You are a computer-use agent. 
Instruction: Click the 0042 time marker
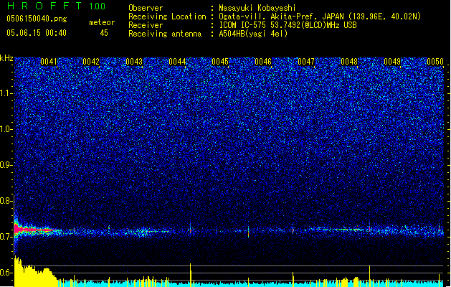pyautogui.click(x=91, y=62)
